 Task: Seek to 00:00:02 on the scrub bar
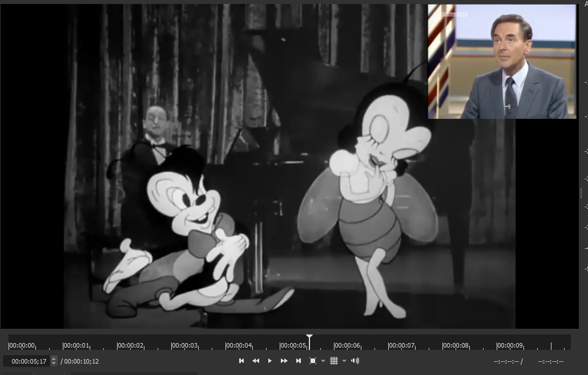coord(130,345)
